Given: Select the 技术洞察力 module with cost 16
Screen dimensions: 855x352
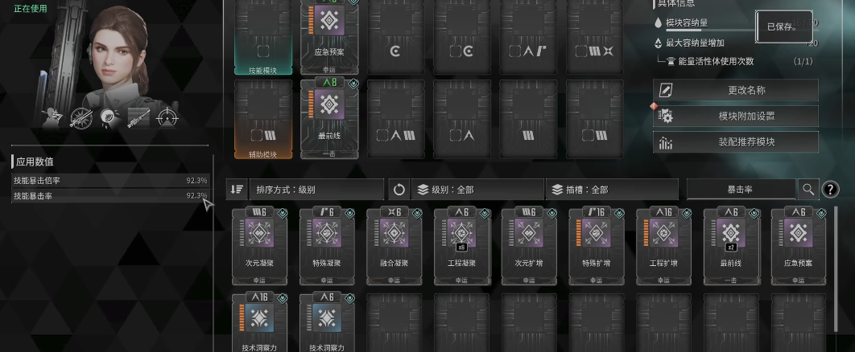Looking at the screenshot, I should [x=259, y=322].
